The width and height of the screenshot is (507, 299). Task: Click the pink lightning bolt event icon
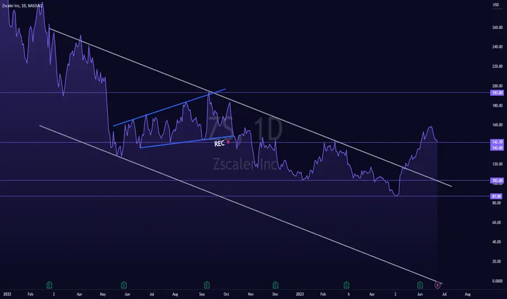[x=437, y=285]
